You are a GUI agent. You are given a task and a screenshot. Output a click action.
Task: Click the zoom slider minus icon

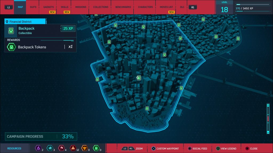point(268,133)
